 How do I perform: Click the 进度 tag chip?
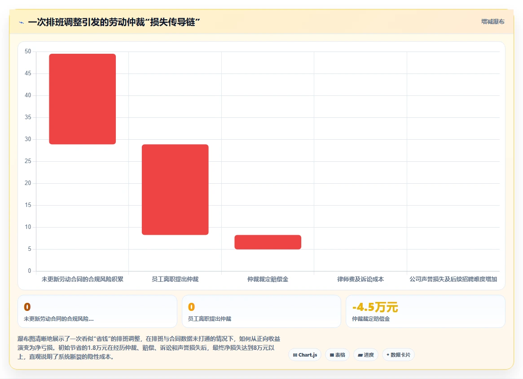click(365, 355)
